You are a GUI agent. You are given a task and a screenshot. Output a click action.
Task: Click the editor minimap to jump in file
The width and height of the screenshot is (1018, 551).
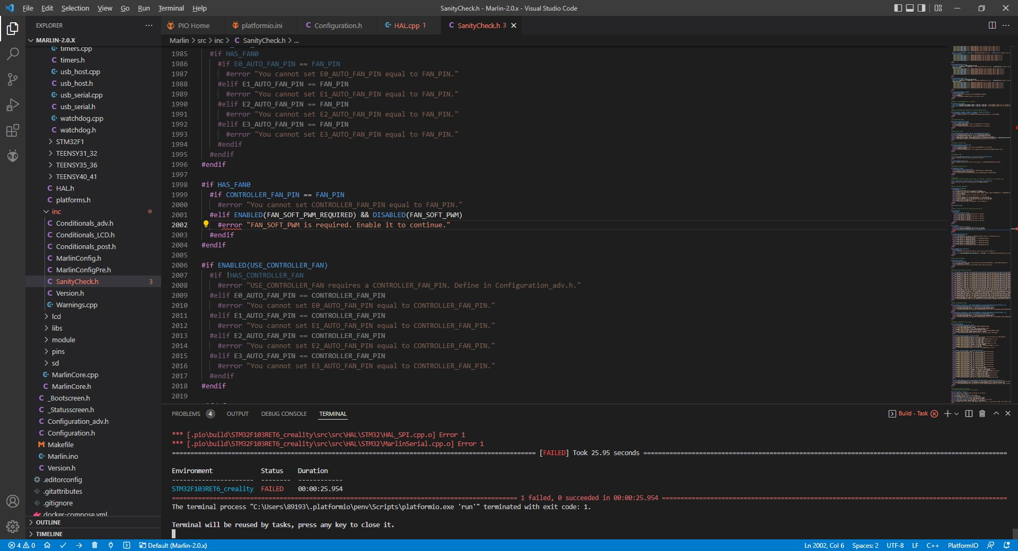pos(981,212)
